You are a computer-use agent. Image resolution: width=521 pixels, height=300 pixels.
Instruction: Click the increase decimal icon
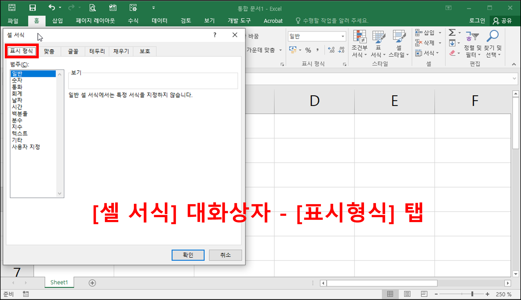pyautogui.click(x=331, y=50)
